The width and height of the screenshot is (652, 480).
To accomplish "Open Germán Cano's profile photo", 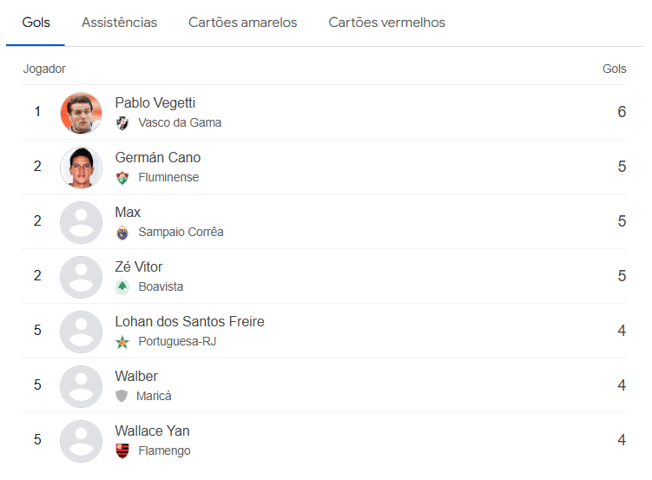I will click(81, 168).
